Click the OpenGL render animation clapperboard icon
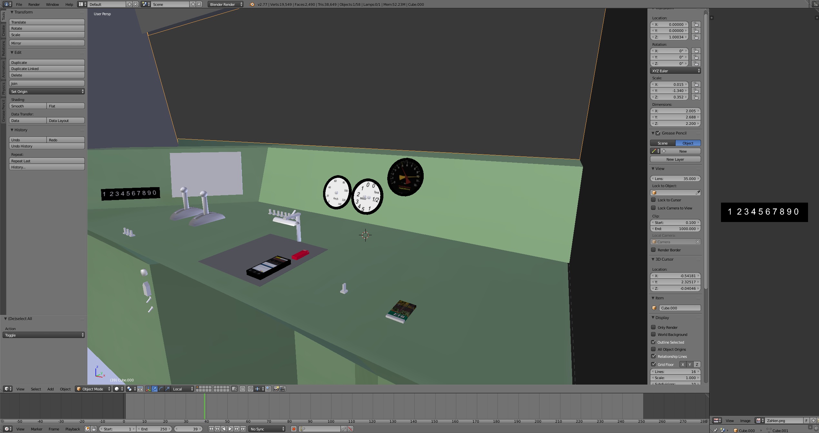Screen dimensions: 819x433 coord(282,389)
